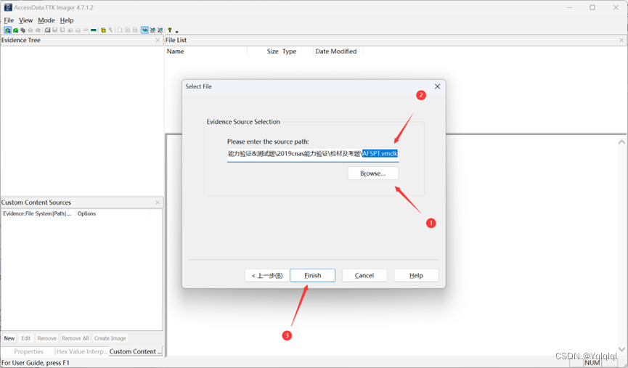Click the viewer pane scroll up arrow

[621, 142]
